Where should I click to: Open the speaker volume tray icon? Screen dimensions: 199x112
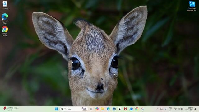[178, 109]
